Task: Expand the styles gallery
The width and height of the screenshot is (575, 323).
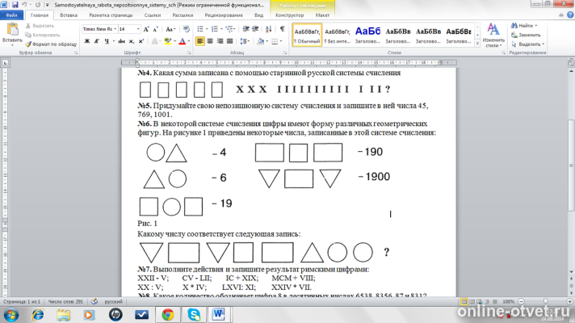Action: click(477, 44)
